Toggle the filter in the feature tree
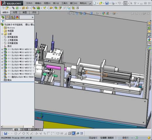Viewport: 152px width, 140px height. click(3, 21)
